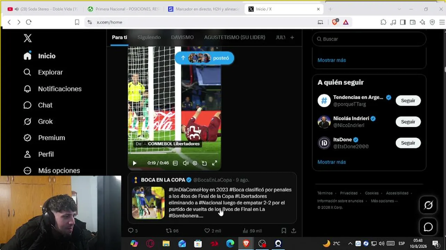Open the Brave VPN icon
Screen dimensions: 446x250
pos(432,22)
